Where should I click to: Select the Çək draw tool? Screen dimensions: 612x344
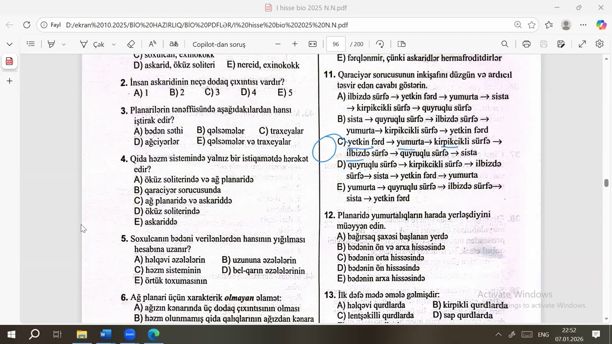click(x=92, y=44)
